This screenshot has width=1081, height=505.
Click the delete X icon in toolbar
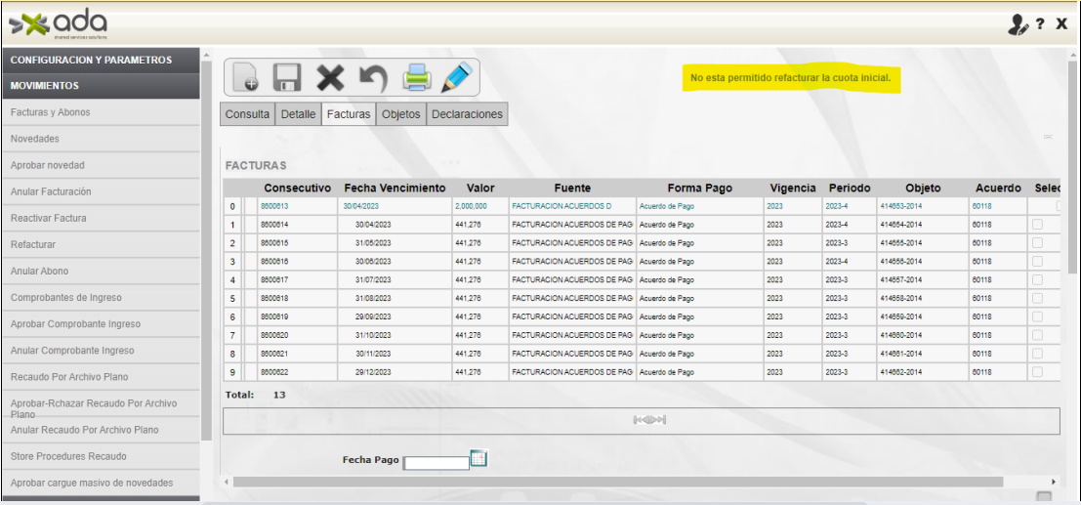pos(331,77)
